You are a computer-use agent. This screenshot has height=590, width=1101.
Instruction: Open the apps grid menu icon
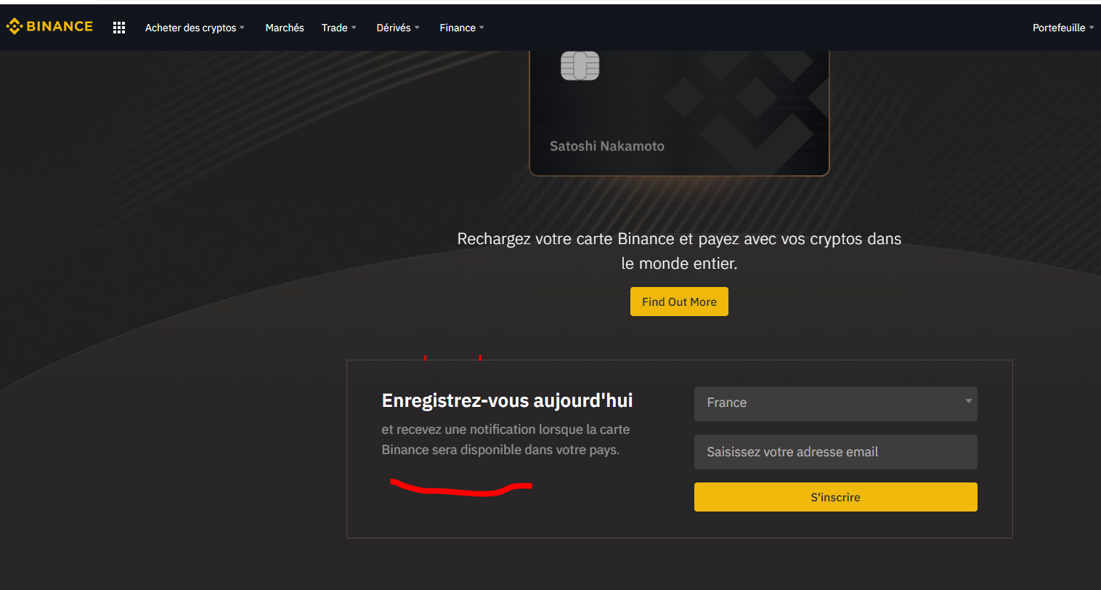(119, 28)
